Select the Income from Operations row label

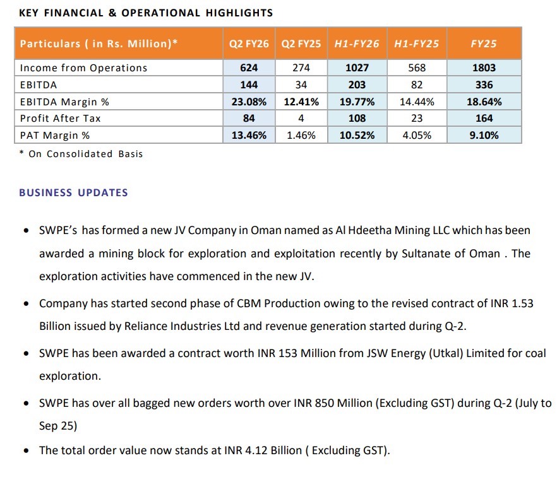pyautogui.click(x=84, y=68)
